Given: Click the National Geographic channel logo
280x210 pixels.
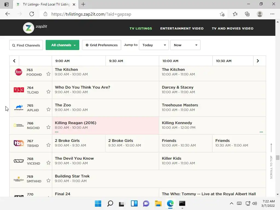Looking at the screenshot, I should 19,125.
